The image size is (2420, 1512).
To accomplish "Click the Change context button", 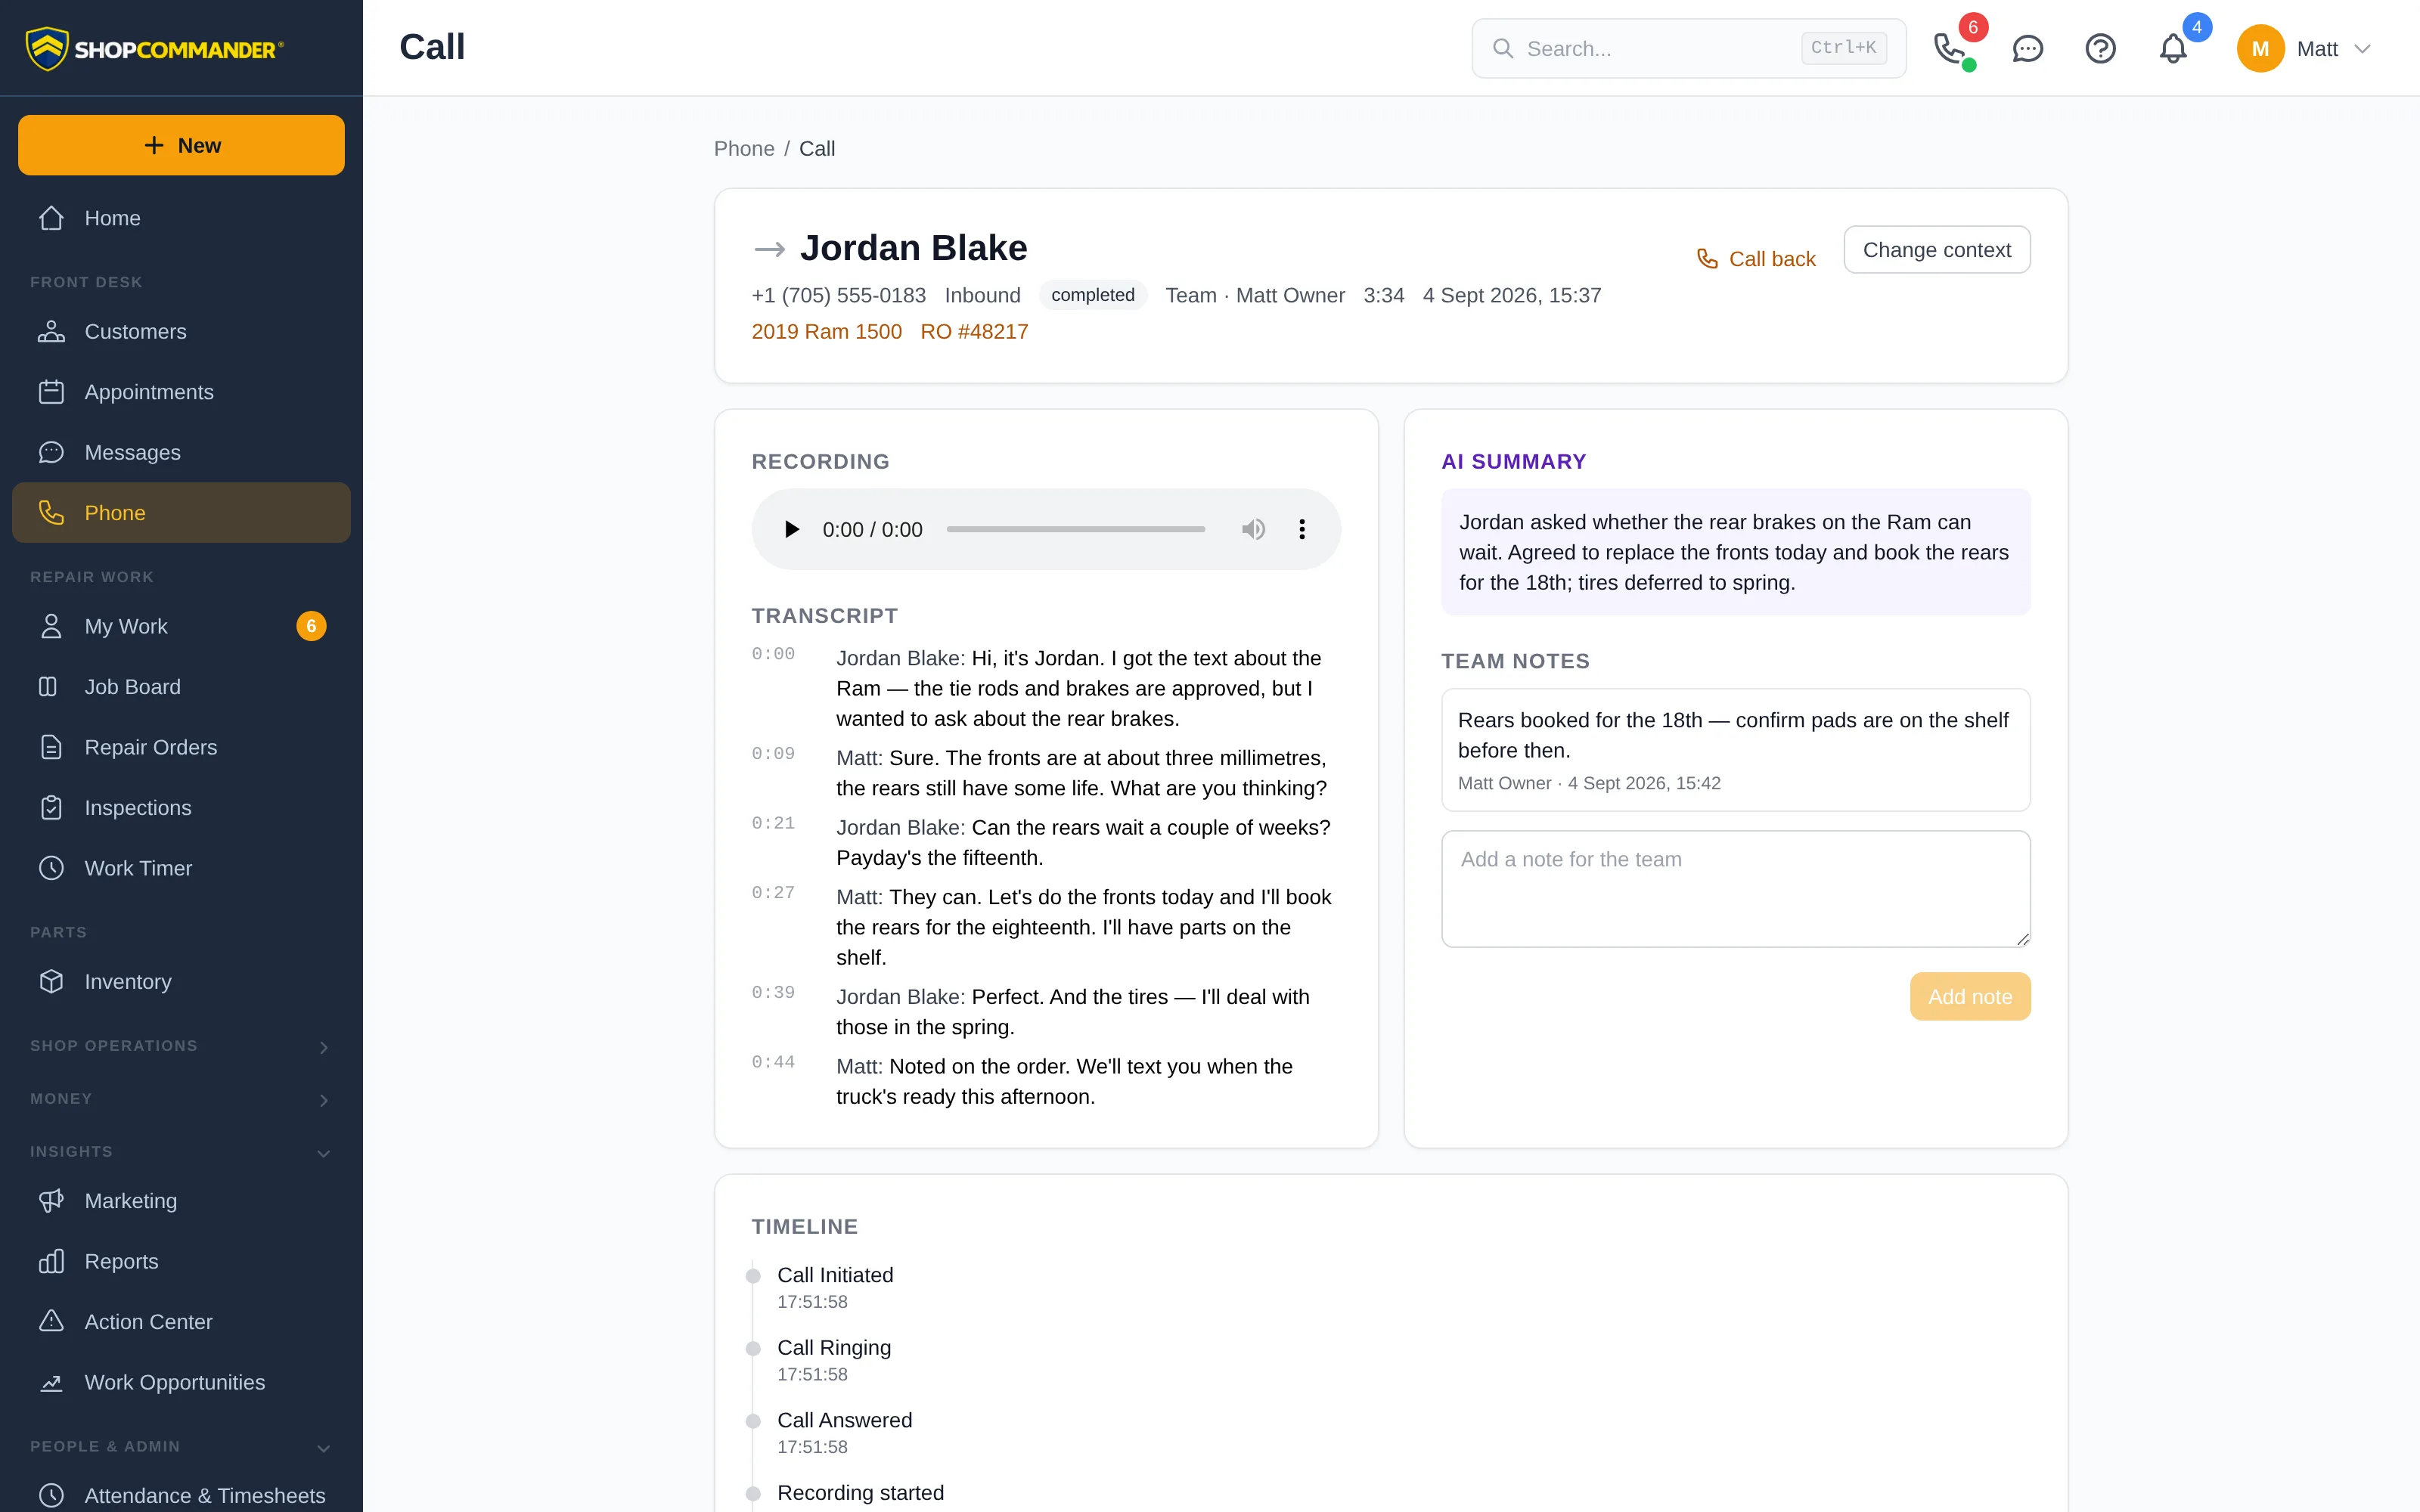I will (1936, 249).
